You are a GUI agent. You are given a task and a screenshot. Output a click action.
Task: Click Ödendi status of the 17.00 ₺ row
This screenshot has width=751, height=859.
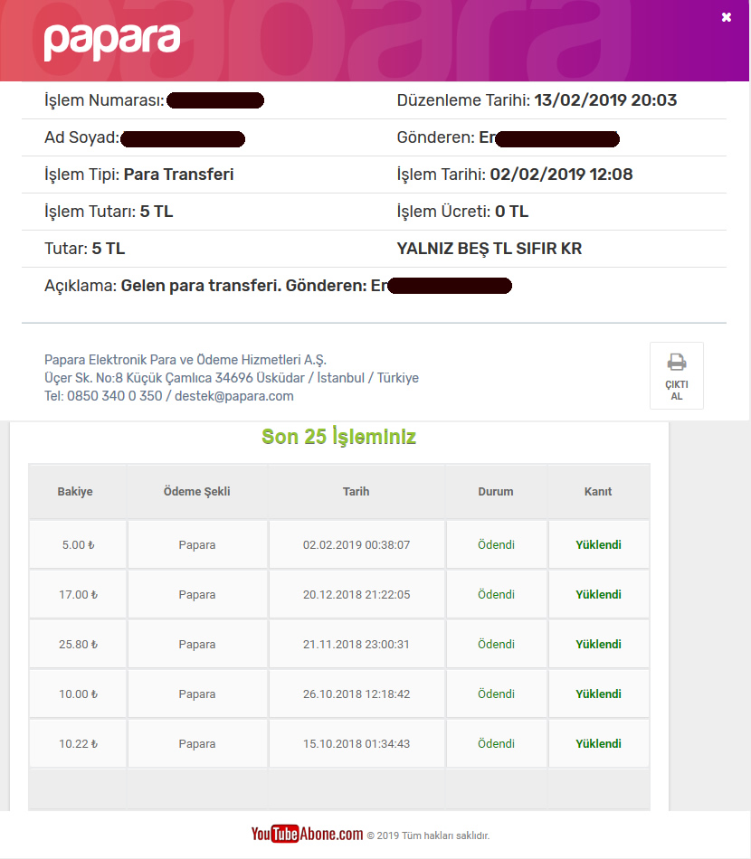[x=496, y=594]
